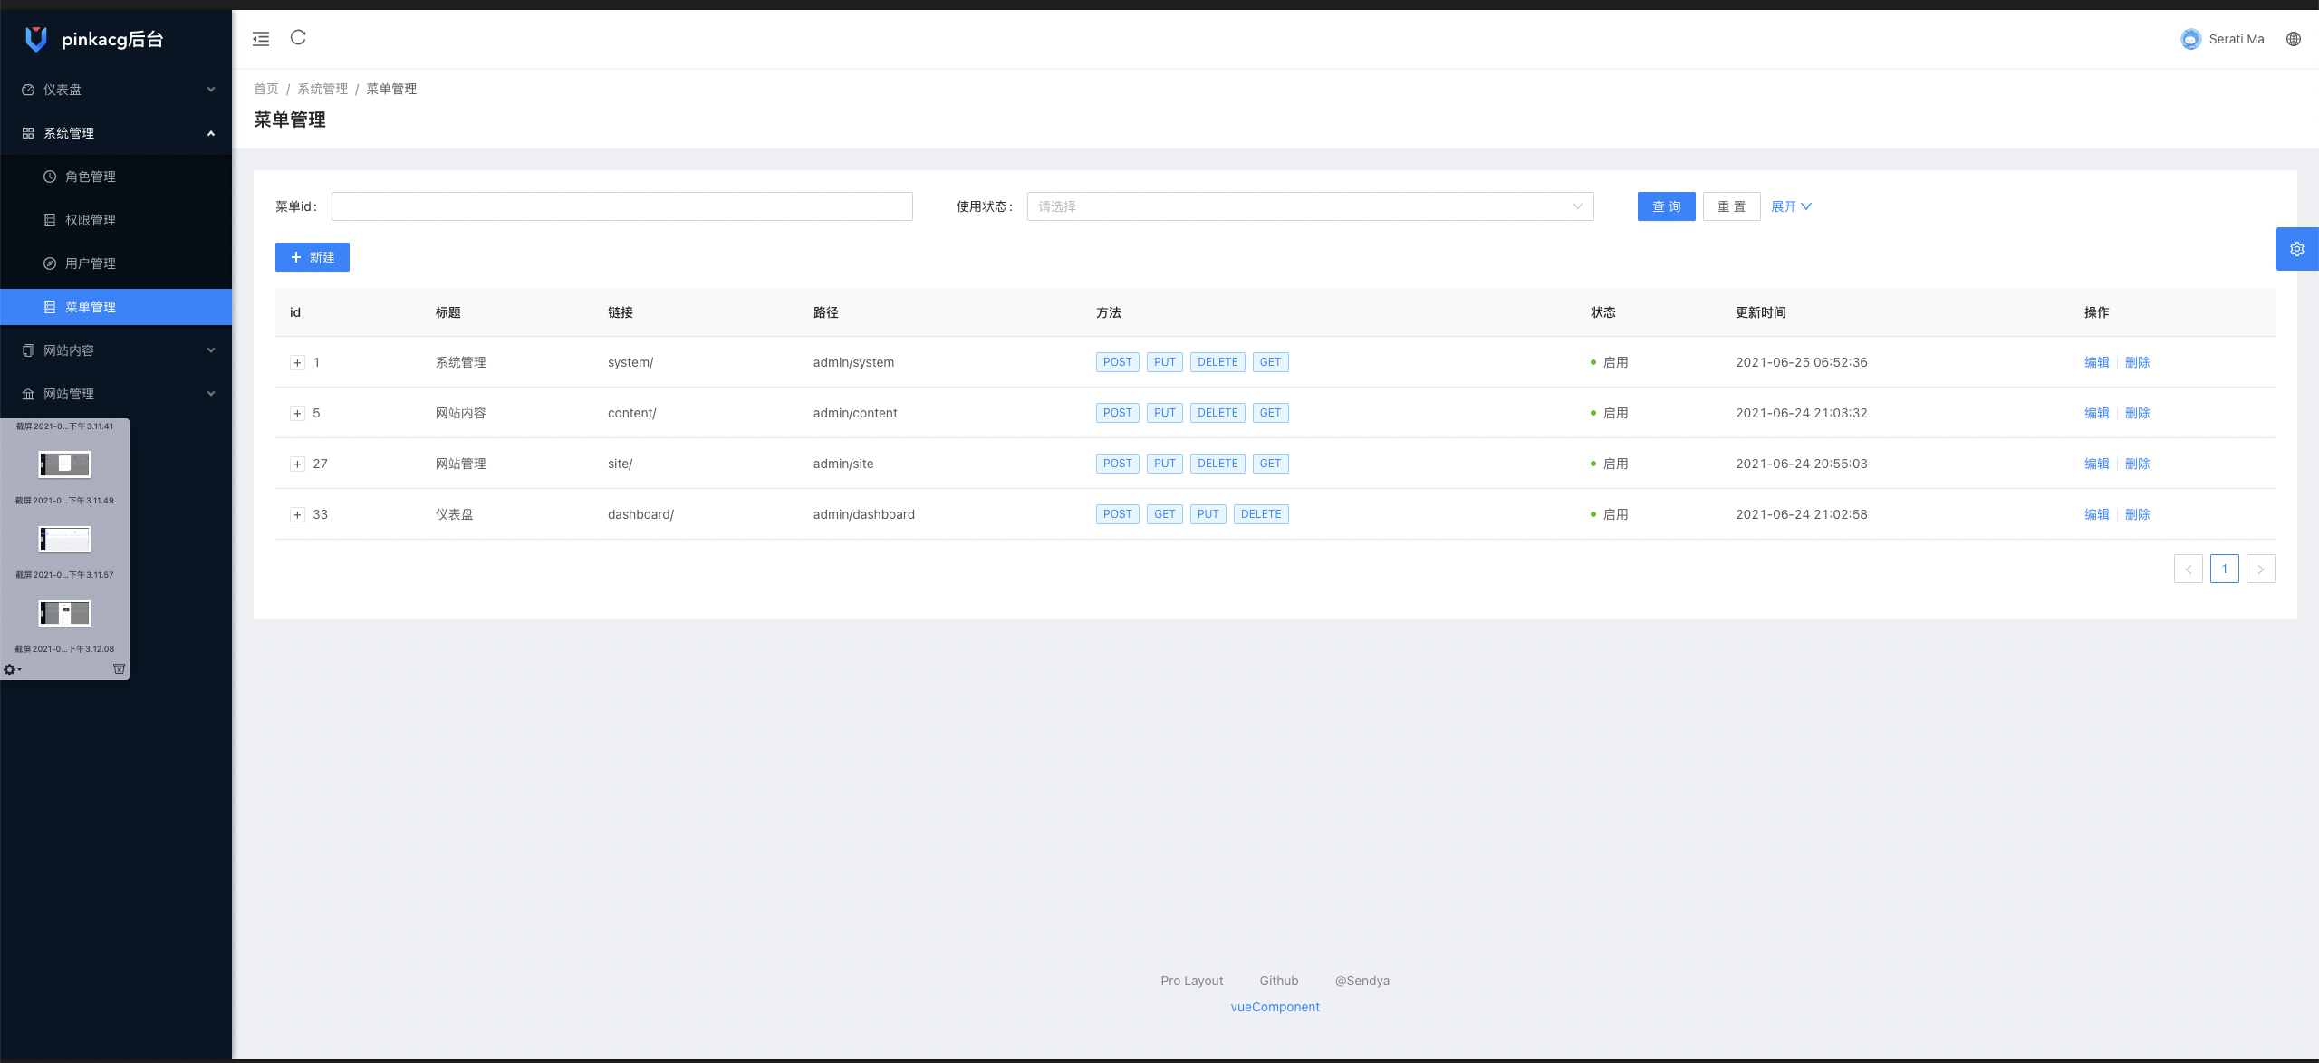Click the 菜单id input field
Image resolution: width=2319 pixels, height=1063 pixels.
click(x=621, y=206)
